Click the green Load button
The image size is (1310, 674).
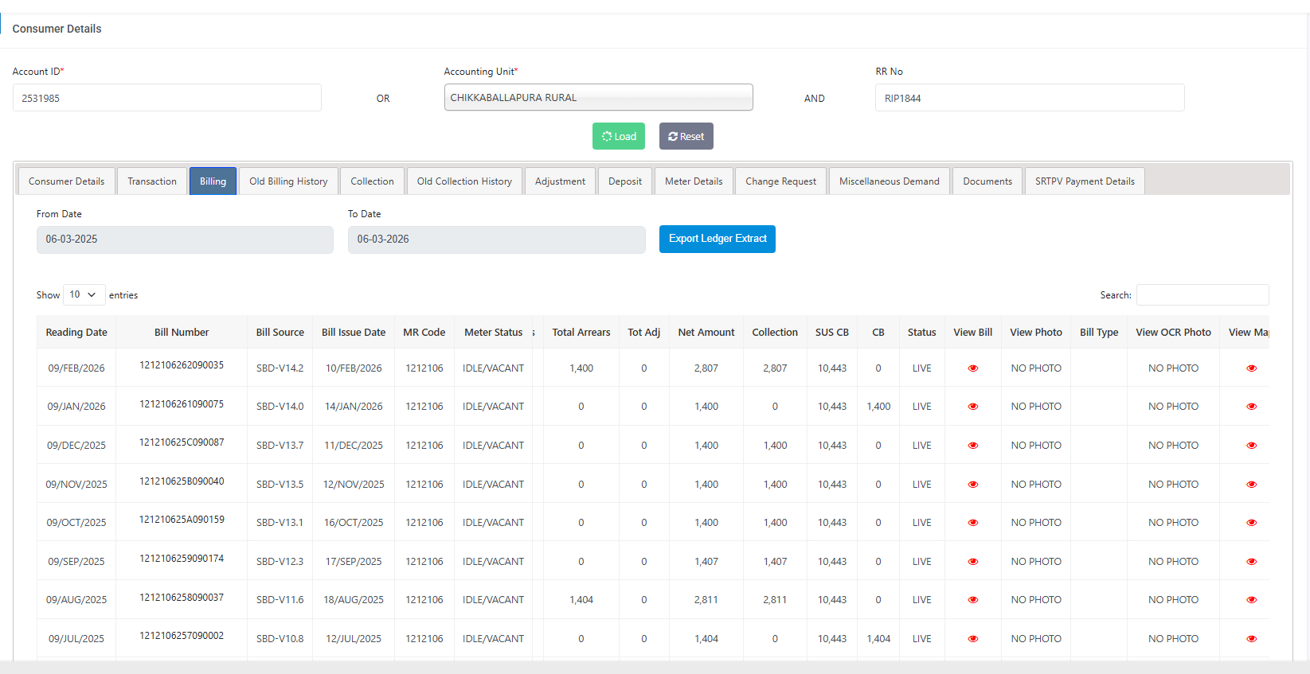(x=619, y=136)
